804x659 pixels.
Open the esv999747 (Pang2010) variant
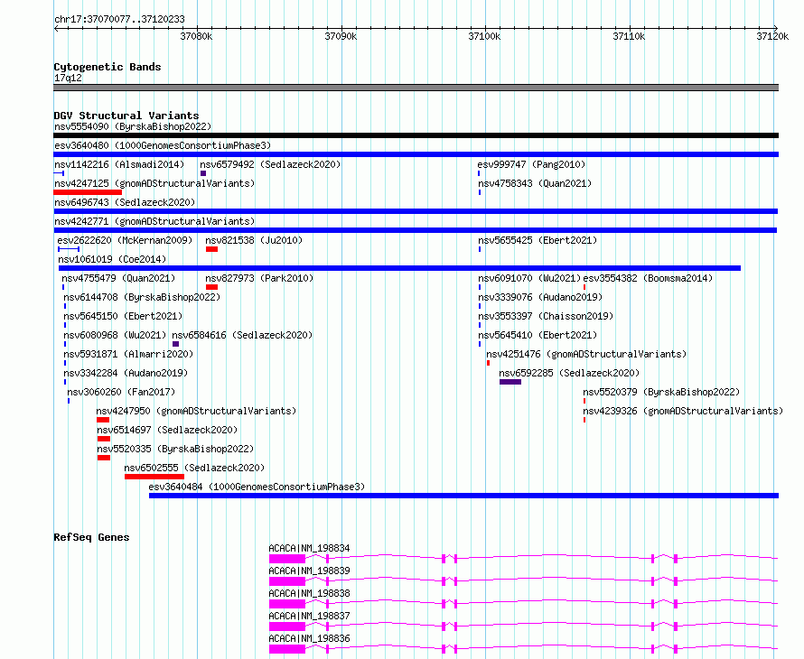[x=531, y=164]
